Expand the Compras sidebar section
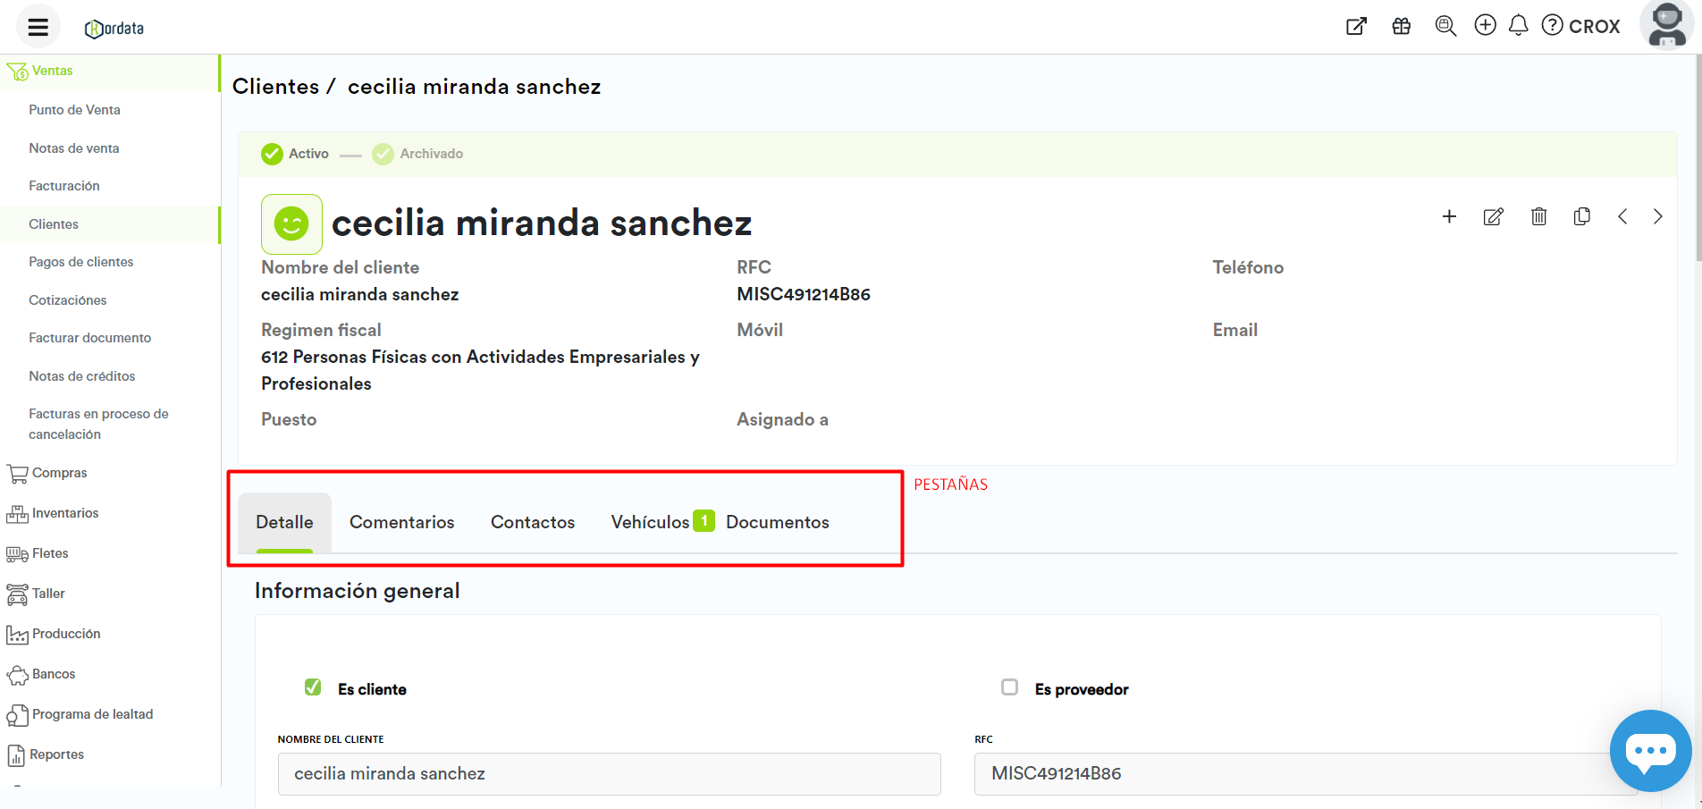The width and height of the screenshot is (1702, 809). point(59,473)
